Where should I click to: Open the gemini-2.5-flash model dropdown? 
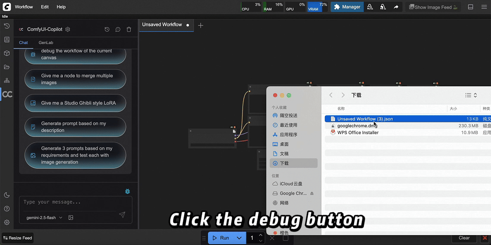coord(44,218)
